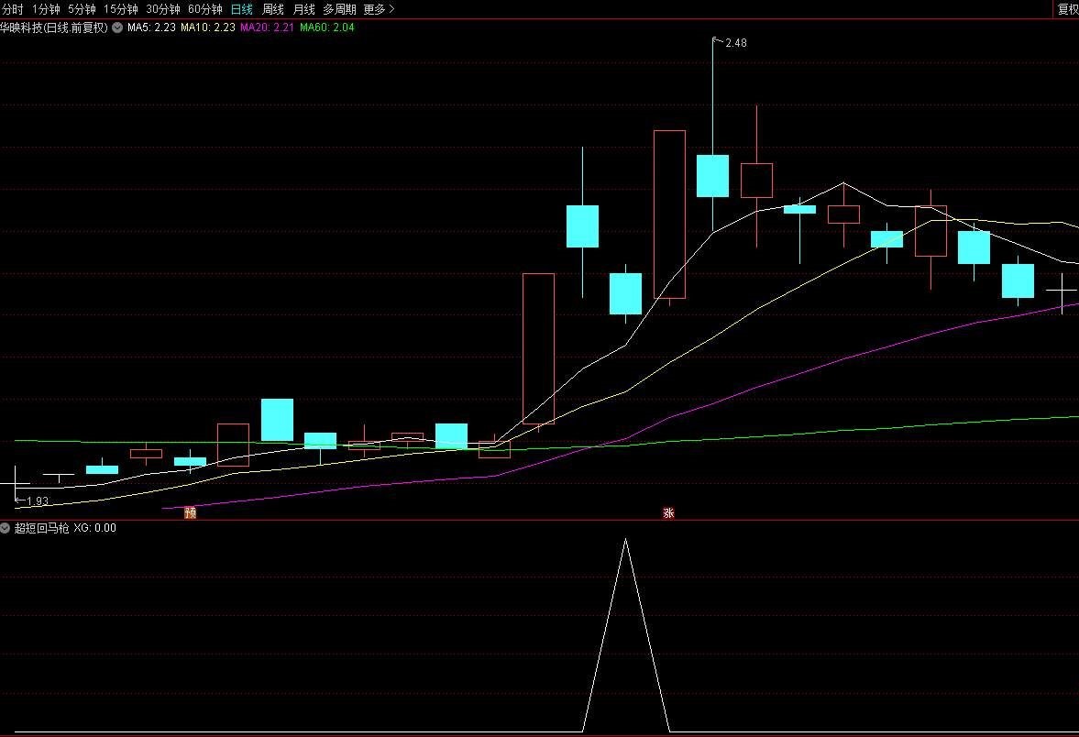Click the green MA60: 2.04 label
The width and height of the screenshot is (1079, 737).
click(x=327, y=27)
